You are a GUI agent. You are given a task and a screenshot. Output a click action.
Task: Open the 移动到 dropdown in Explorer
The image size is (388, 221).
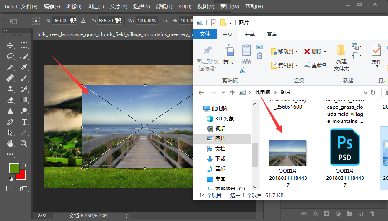pos(285,51)
